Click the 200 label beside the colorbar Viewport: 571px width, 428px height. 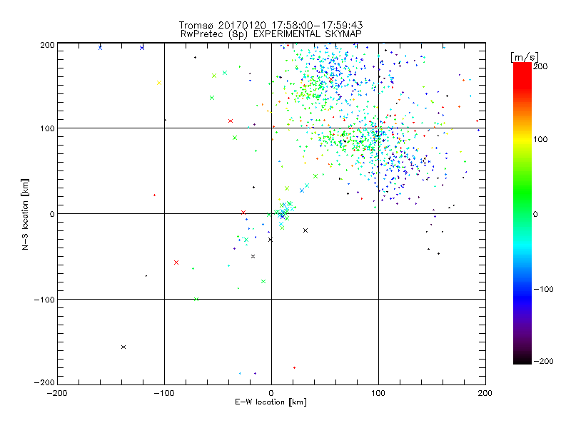pyautogui.click(x=540, y=66)
